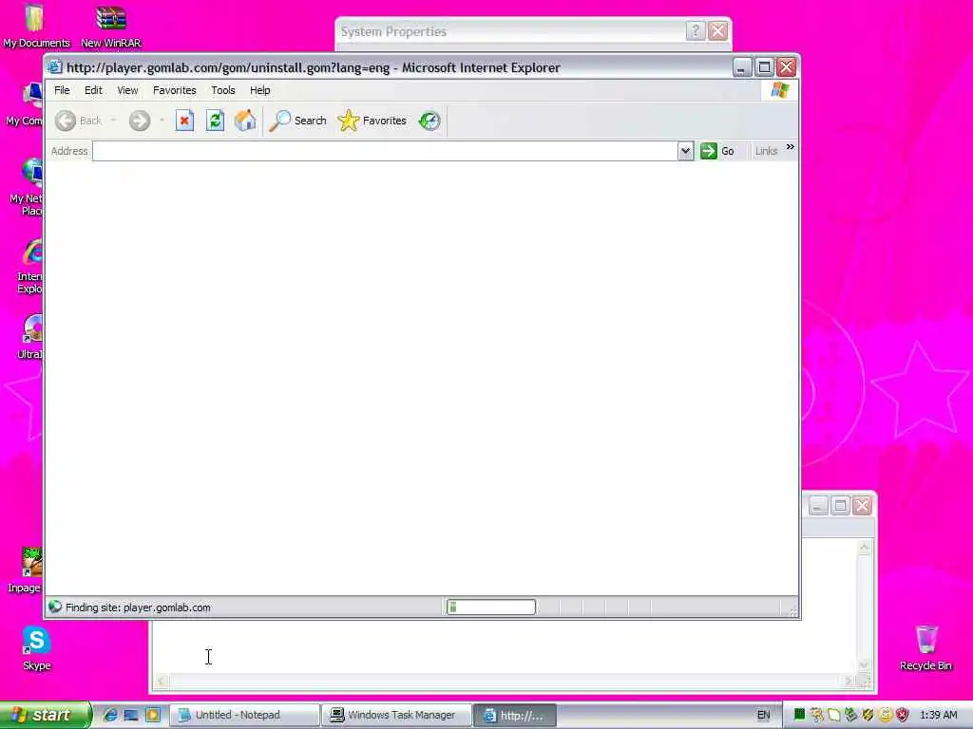This screenshot has height=729, width=973.
Task: Open the My Documents desktop icon
Action: point(36,26)
